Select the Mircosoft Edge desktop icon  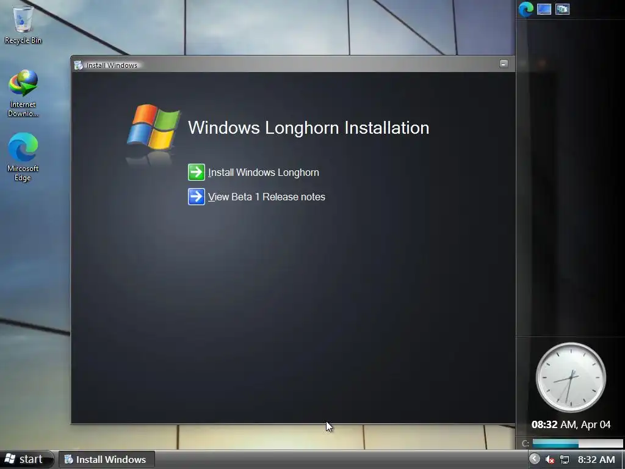click(23, 157)
